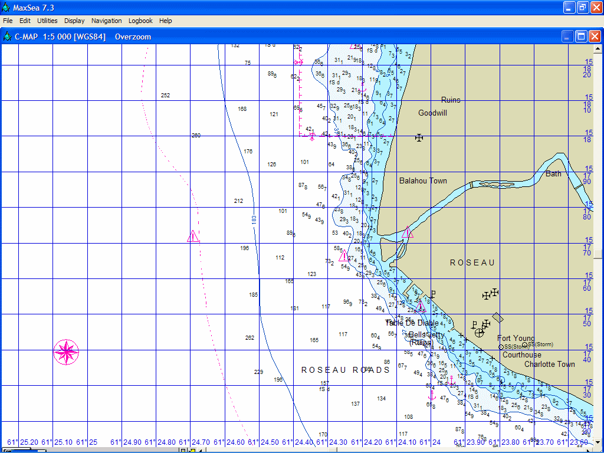Click the flag symbol on the Roseau waterfront
This screenshot has width=604, height=453.
coord(432,295)
